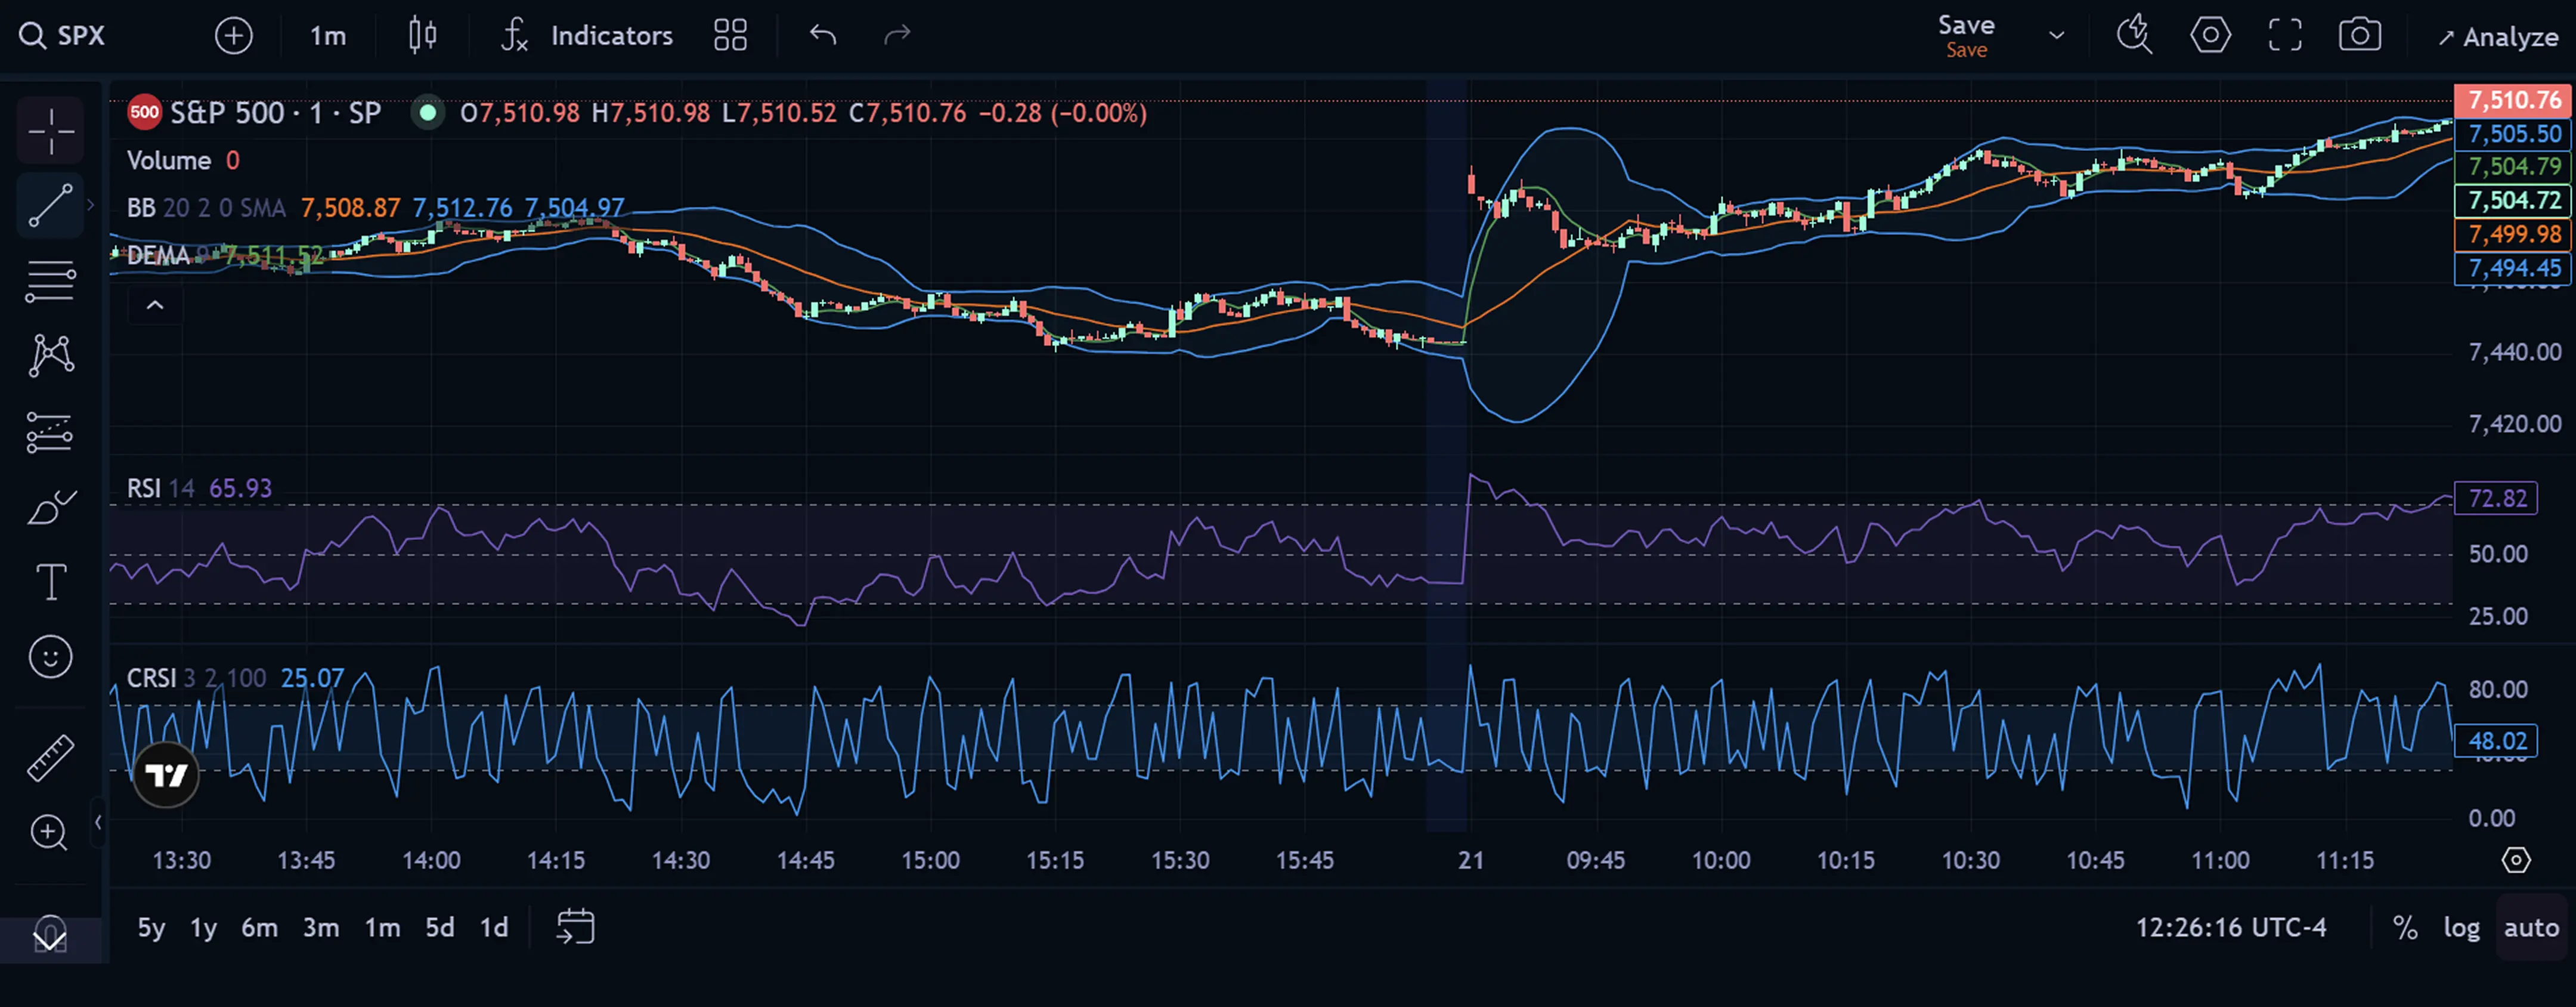Open chart settings hexagon icon
The width and height of the screenshot is (2576, 1007).
[x=2210, y=36]
